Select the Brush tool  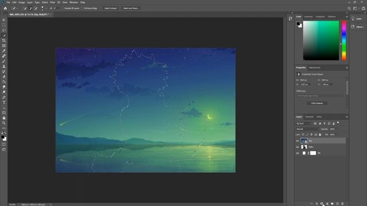pyautogui.click(x=4, y=61)
